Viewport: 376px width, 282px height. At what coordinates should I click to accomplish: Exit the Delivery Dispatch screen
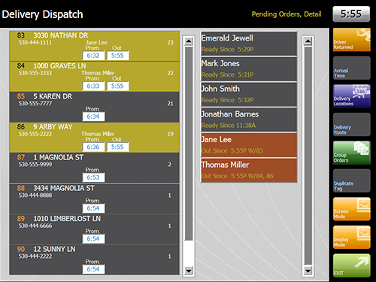[351, 265]
